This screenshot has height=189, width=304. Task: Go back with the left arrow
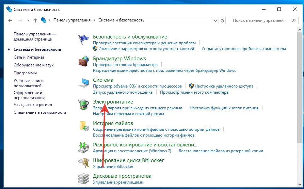[10, 20]
